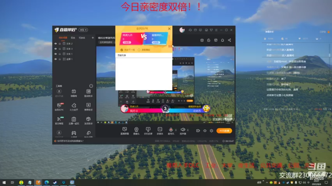The height and width of the screenshot is (186, 332).
Task: Hide the 全屏 1 source
Action: tap(56, 59)
